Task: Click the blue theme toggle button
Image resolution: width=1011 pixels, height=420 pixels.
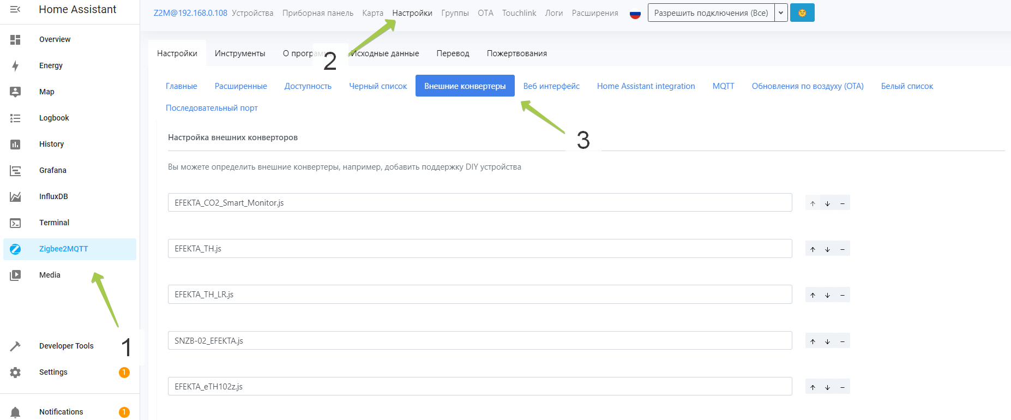Action: 802,13
